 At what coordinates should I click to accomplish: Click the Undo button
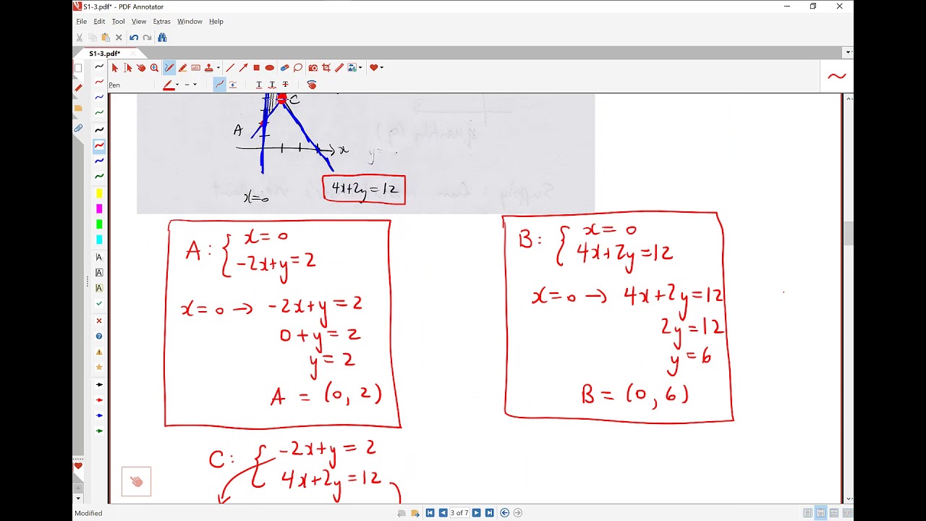pyautogui.click(x=134, y=38)
